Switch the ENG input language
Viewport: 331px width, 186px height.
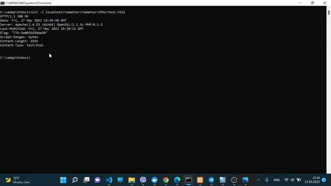[x=277, y=180]
